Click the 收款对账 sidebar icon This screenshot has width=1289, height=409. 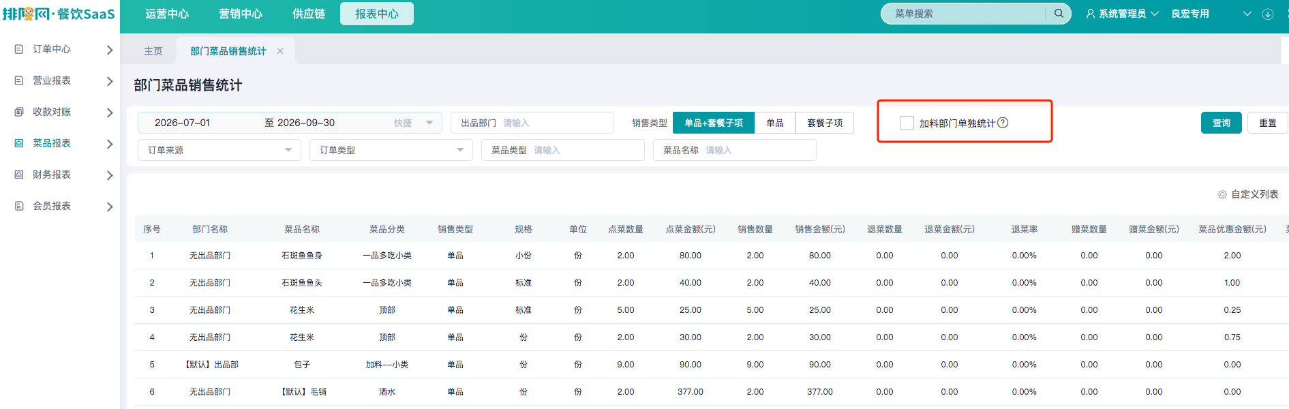(19, 112)
